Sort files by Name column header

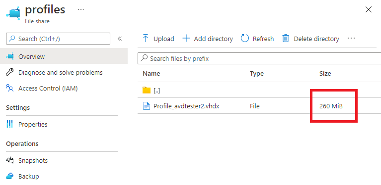point(151,74)
